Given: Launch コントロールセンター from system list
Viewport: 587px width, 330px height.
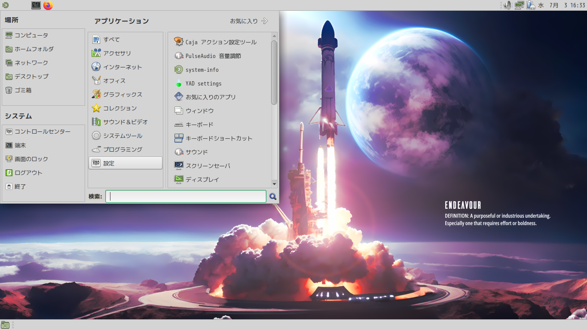Looking at the screenshot, I should click(43, 131).
